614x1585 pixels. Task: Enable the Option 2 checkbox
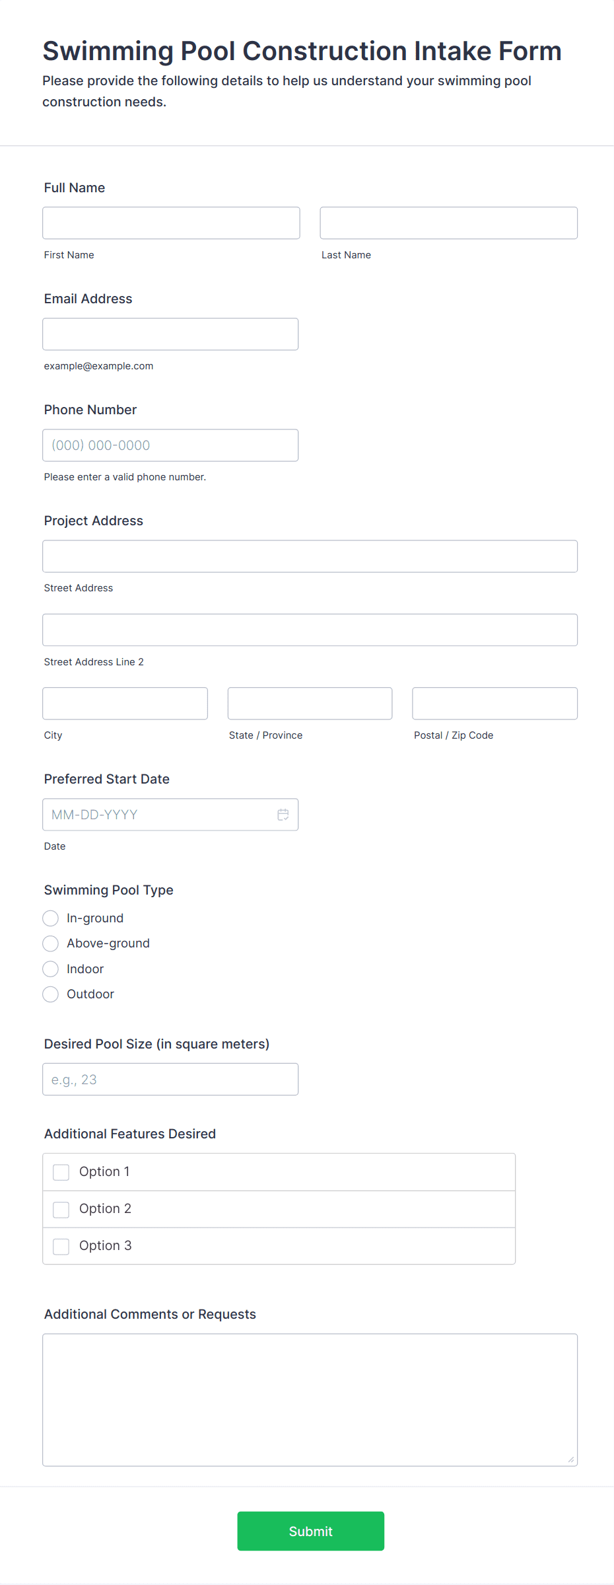pyautogui.click(x=61, y=1209)
